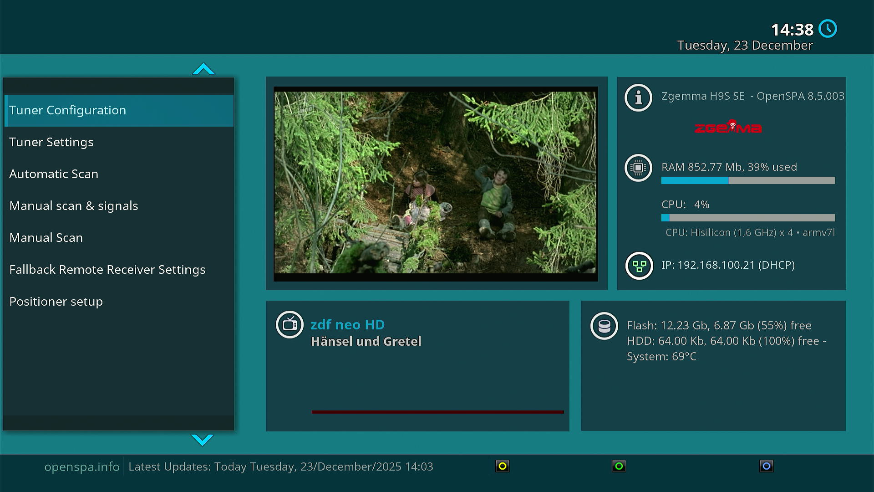Click the storage disk icon
This screenshot has height=492, width=874.
604,326
